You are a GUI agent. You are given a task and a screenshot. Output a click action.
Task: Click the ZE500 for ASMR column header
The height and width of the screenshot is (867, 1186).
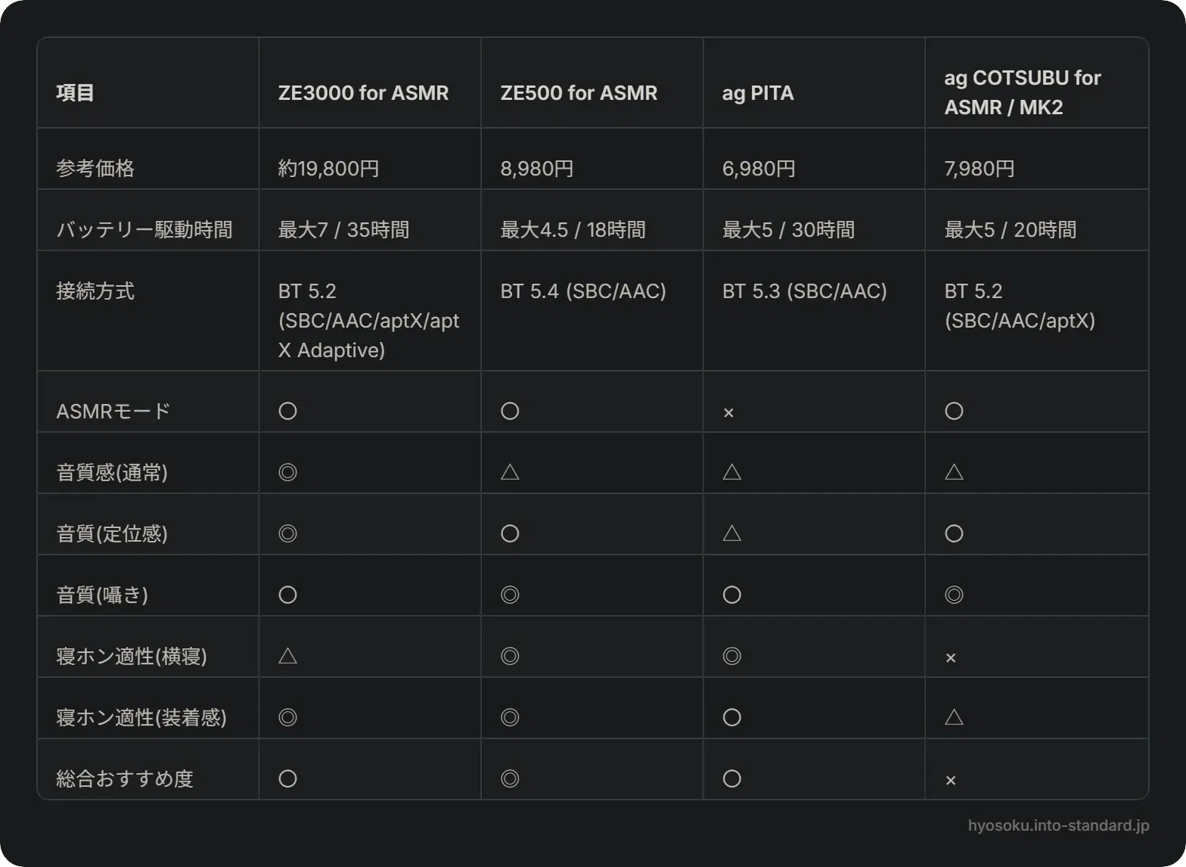(579, 93)
